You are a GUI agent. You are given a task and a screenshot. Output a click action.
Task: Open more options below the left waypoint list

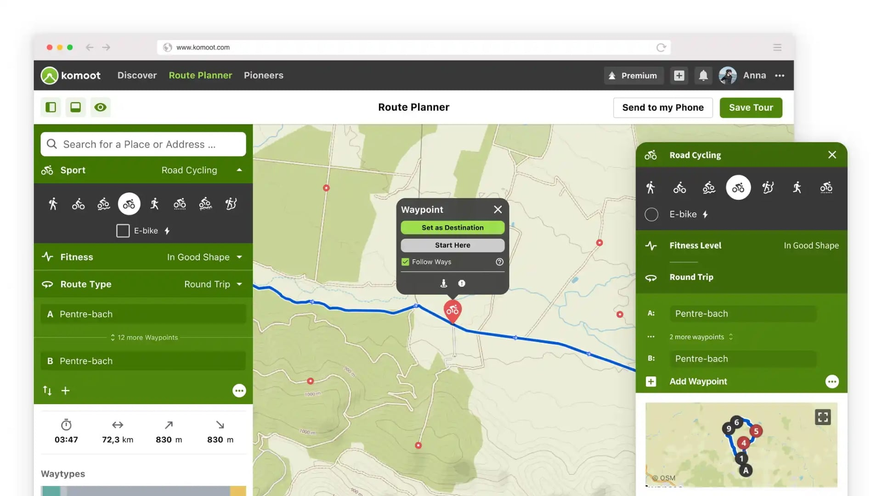[x=239, y=390]
